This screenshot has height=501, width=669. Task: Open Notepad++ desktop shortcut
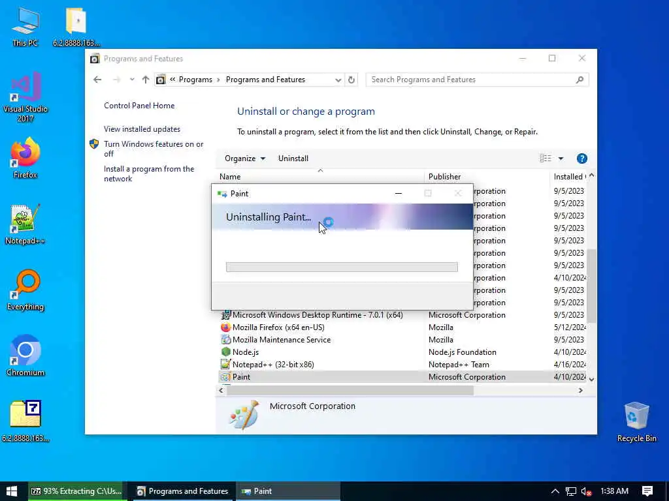(25, 224)
